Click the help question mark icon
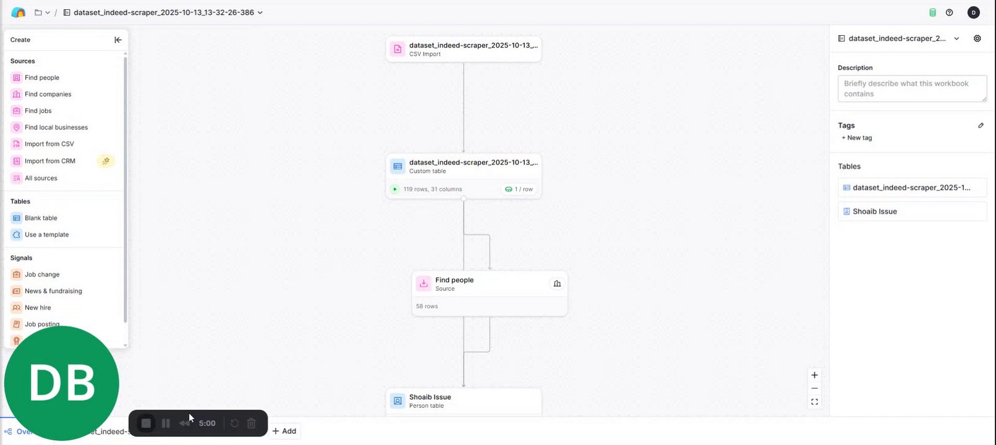Viewport: 996px width, 445px height. 949,12
